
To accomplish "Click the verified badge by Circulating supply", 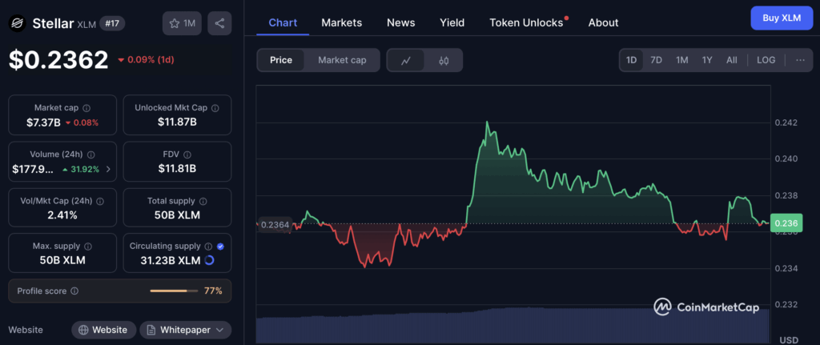I will (x=220, y=247).
